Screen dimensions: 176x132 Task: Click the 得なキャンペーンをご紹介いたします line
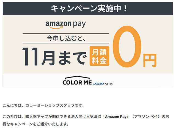pos(35,124)
